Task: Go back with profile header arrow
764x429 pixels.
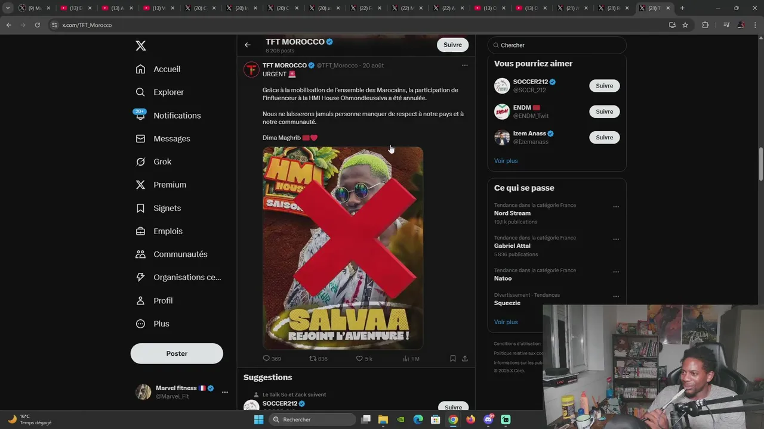Action: pos(248,45)
